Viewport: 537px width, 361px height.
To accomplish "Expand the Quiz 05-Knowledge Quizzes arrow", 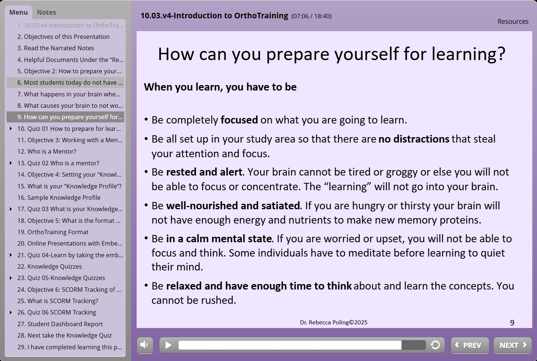I will pos(11,278).
